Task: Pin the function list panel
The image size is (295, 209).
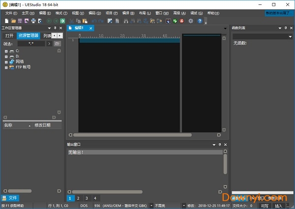Action: tap(286, 28)
